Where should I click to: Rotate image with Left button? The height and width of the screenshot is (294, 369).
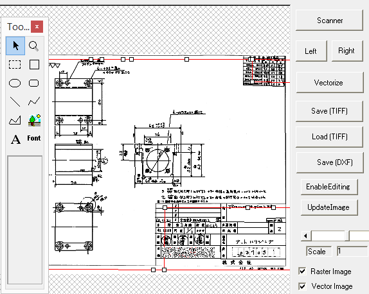click(x=311, y=51)
